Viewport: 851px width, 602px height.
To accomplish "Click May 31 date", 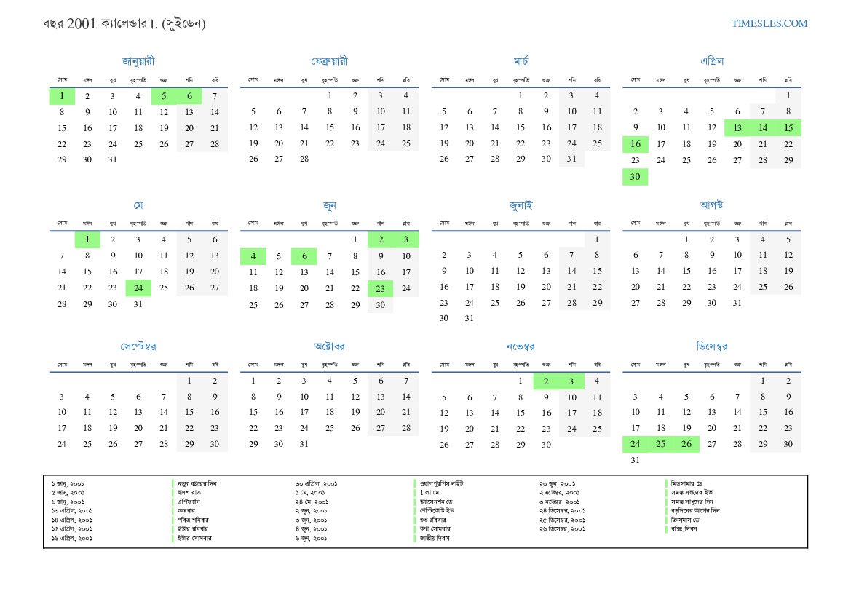I will point(138,304).
